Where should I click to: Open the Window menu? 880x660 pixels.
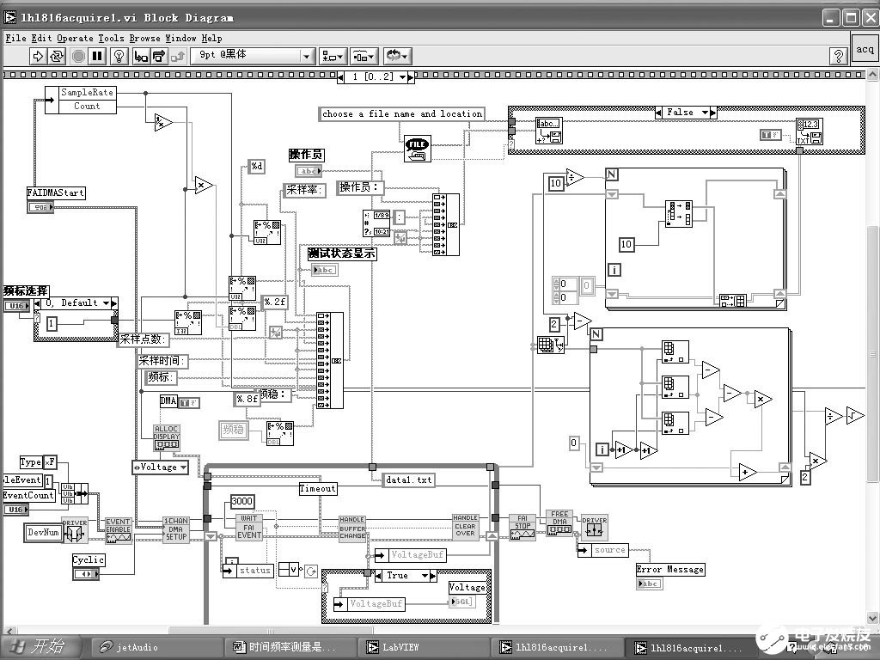point(180,38)
